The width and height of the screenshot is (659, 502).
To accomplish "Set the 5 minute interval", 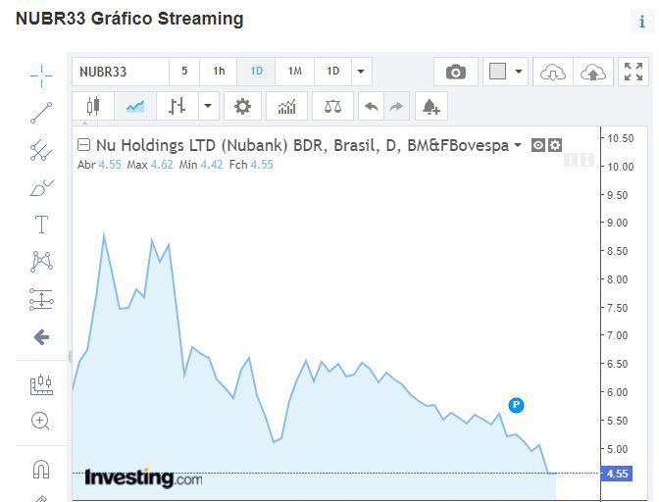I will 184,72.
